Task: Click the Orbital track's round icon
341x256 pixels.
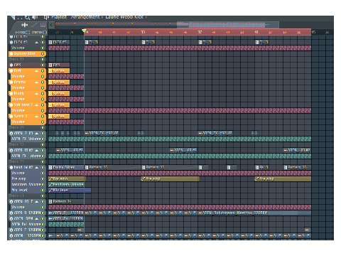Action: [x=11, y=82]
